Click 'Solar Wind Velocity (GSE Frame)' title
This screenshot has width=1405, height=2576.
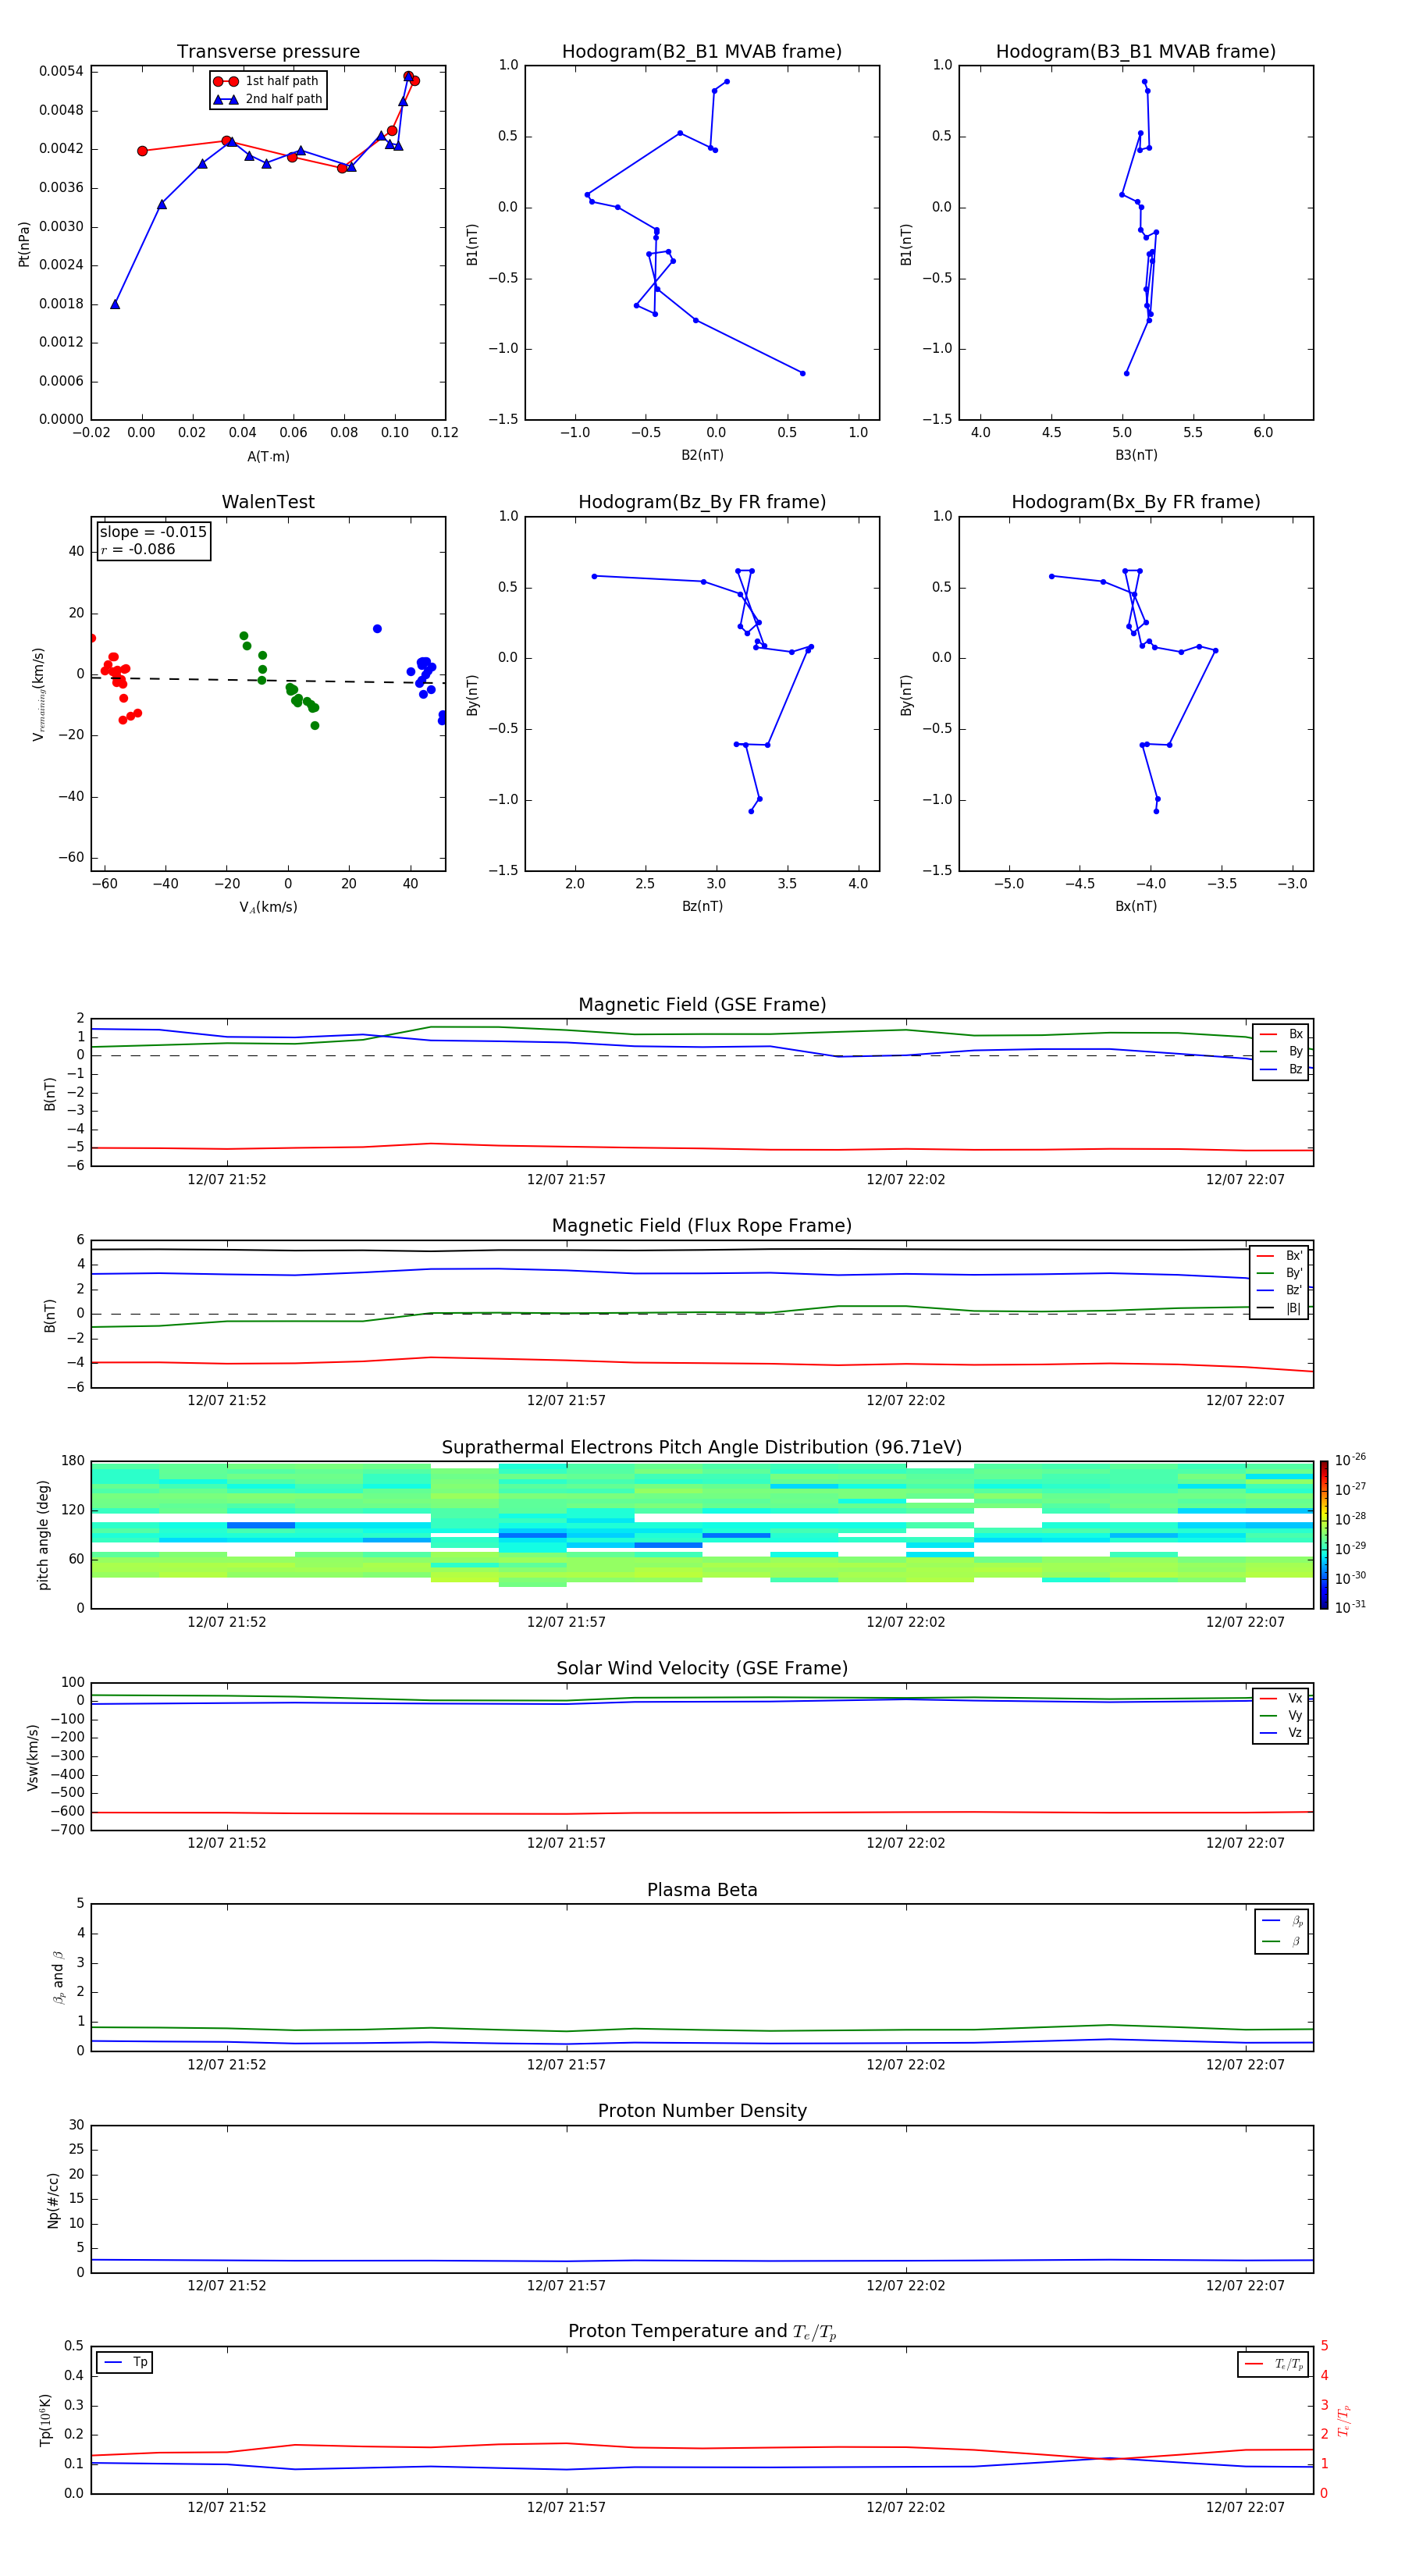click(x=702, y=1668)
